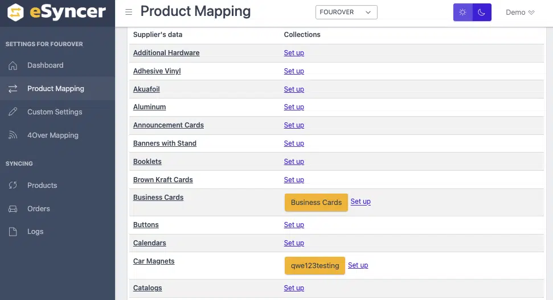Open the Akuafoil category link
This screenshot has height=300, width=553.
coord(146,89)
